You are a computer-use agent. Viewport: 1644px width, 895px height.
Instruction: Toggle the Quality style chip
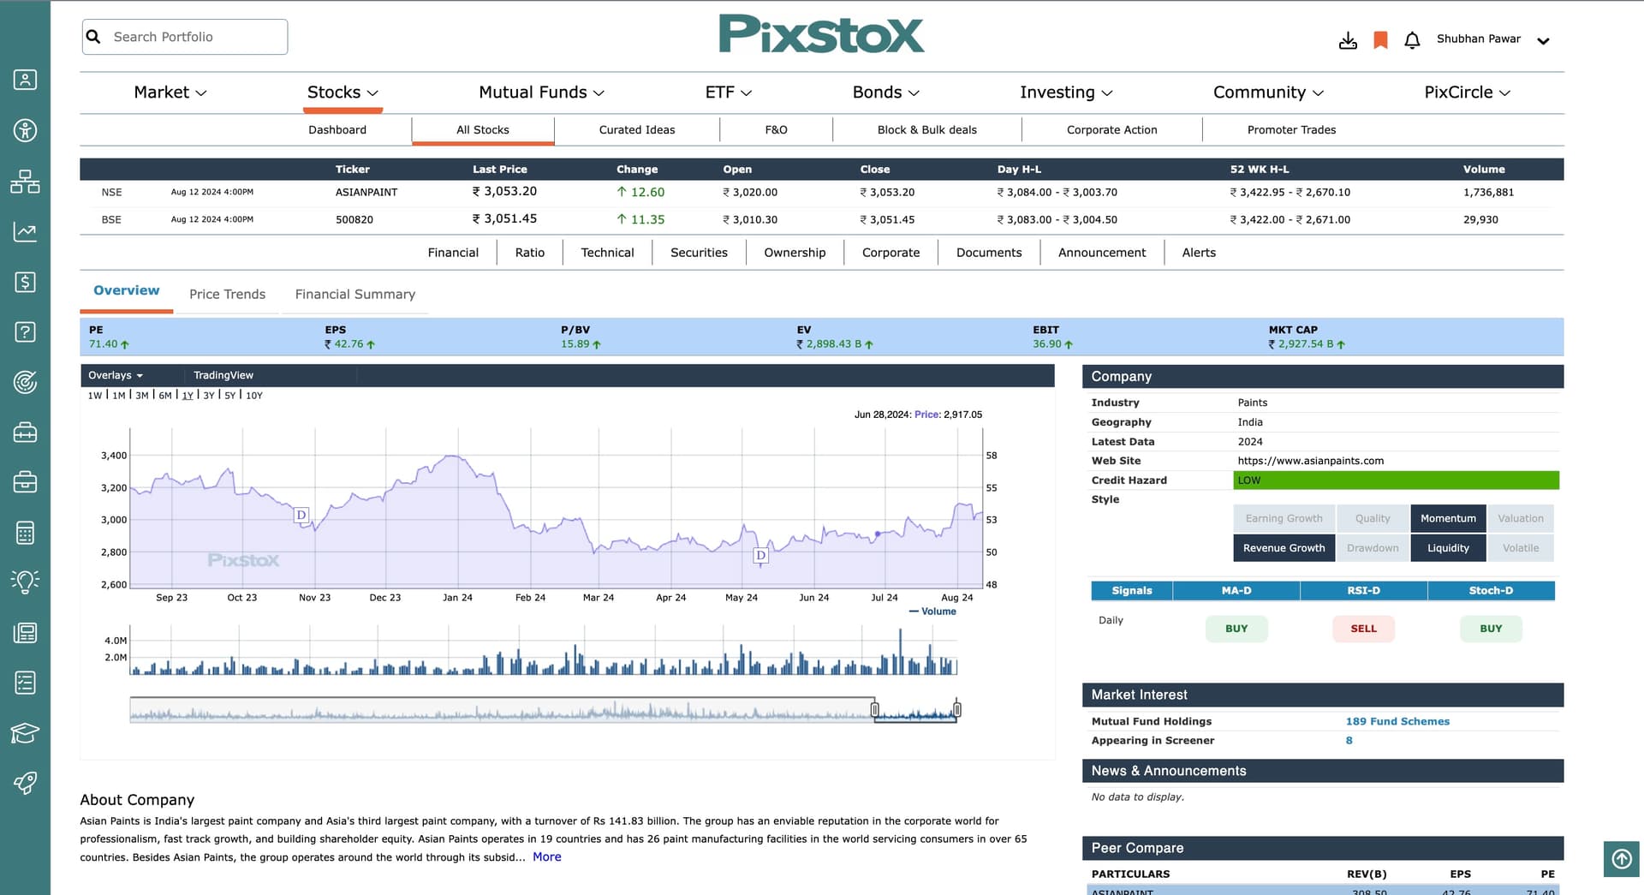[x=1373, y=518]
